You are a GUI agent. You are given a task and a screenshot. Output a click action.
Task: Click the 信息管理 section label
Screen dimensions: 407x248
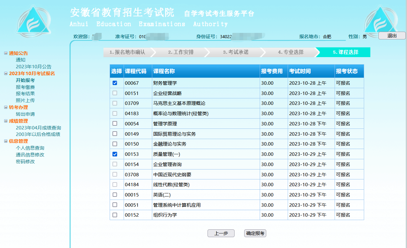pyautogui.click(x=18, y=141)
